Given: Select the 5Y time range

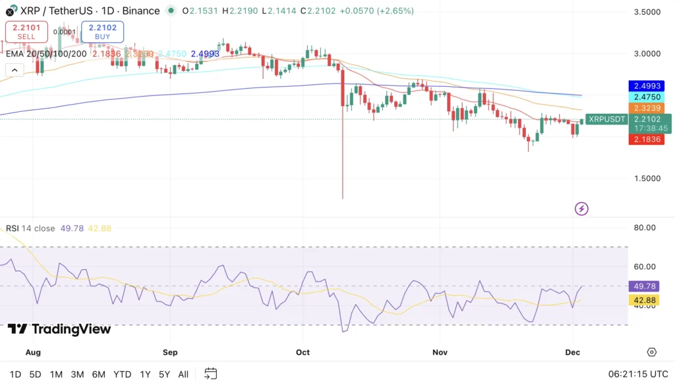Looking at the screenshot, I should [x=164, y=374].
